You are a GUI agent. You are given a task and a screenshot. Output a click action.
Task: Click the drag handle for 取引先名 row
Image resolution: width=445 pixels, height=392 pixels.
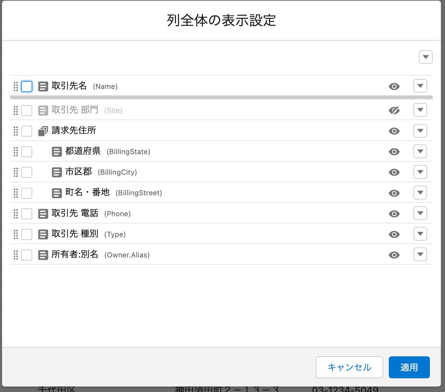16,87
